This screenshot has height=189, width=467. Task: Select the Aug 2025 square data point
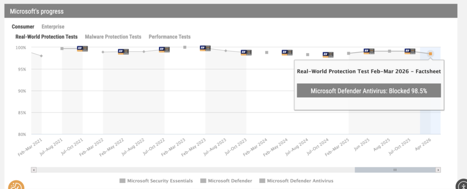pyautogui.click(x=390, y=51)
